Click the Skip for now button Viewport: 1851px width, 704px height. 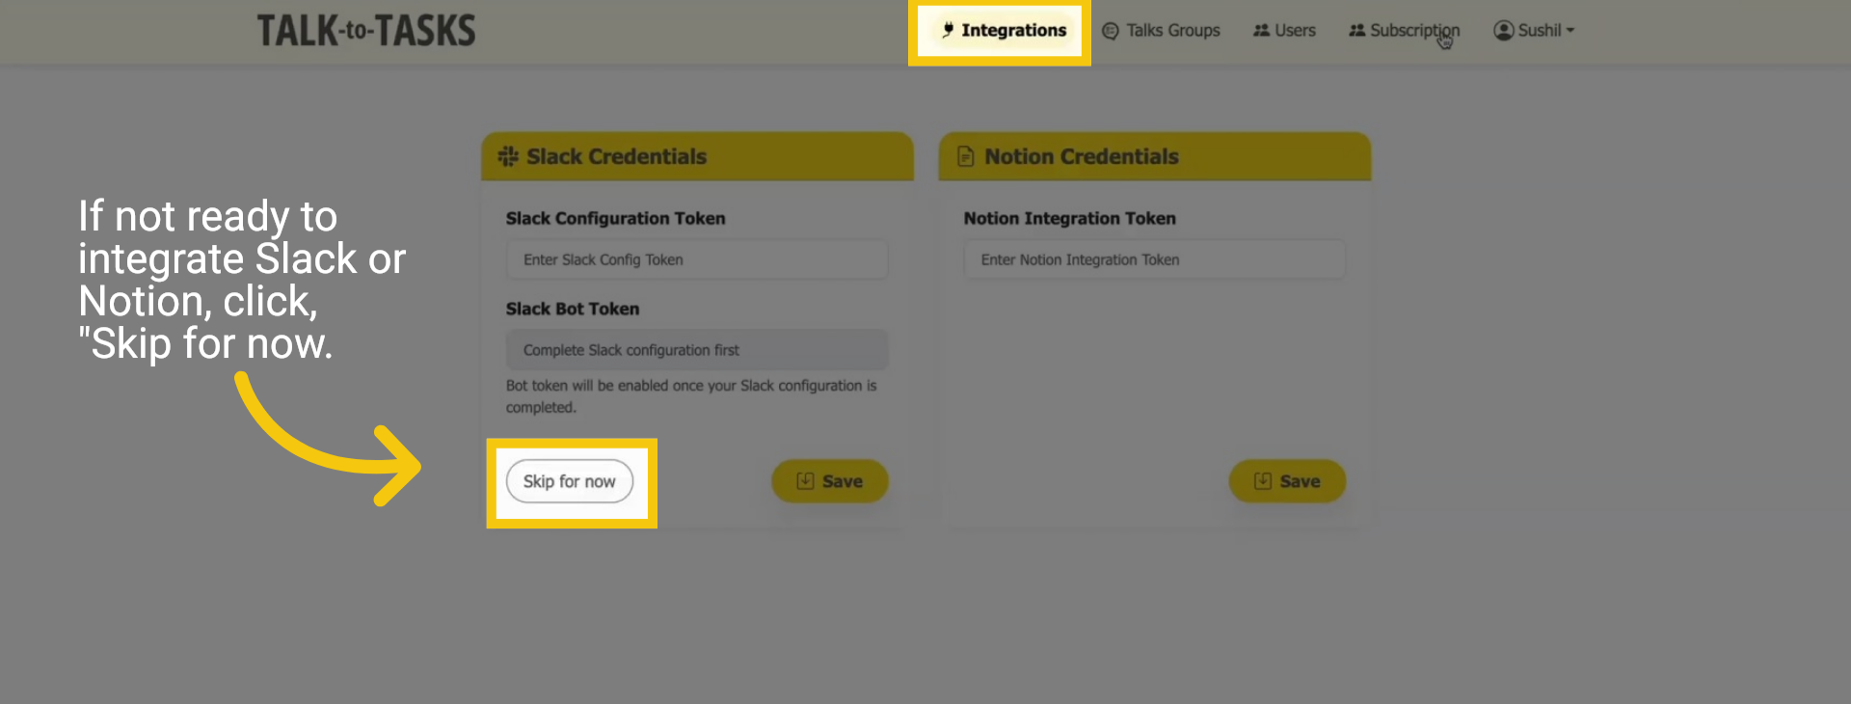coord(570,481)
